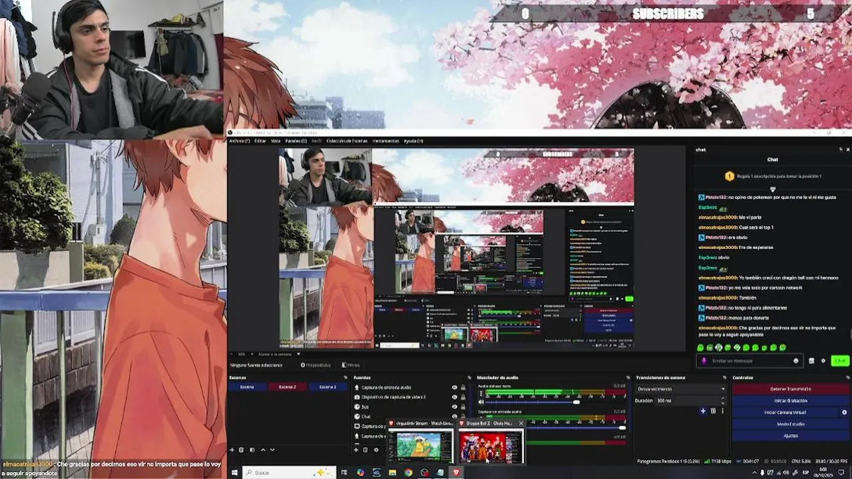Remove transition with trash icon
The height and width of the screenshot is (479, 852).
pyautogui.click(x=713, y=411)
